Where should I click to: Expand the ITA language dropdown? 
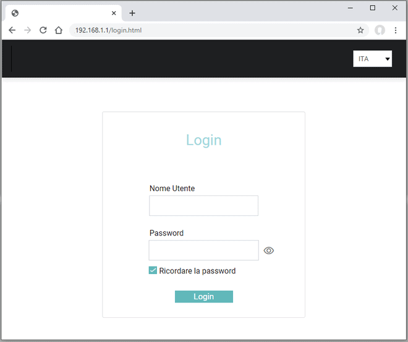372,59
